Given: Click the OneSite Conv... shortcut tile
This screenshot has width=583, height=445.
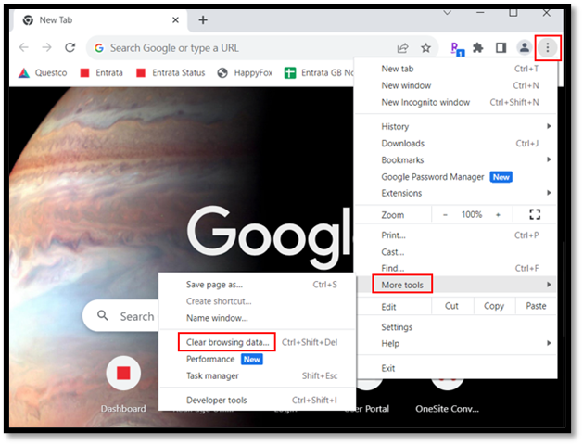Looking at the screenshot, I should coord(447,396).
